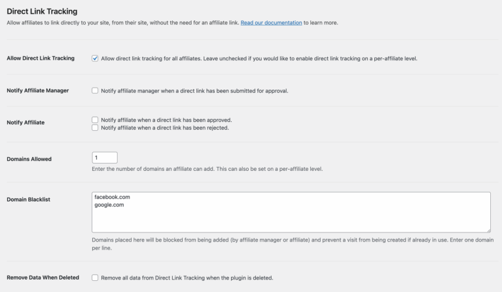502x292 pixels.
Task: Tick the direct link rejected notification checkbox
Action: (95, 128)
